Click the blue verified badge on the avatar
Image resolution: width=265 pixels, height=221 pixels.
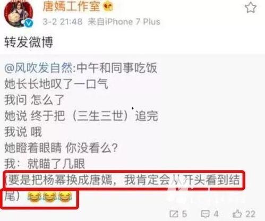click(x=29, y=23)
